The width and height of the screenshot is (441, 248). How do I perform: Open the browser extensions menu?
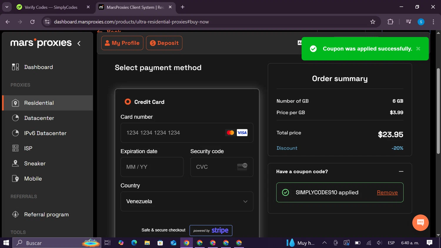390,22
